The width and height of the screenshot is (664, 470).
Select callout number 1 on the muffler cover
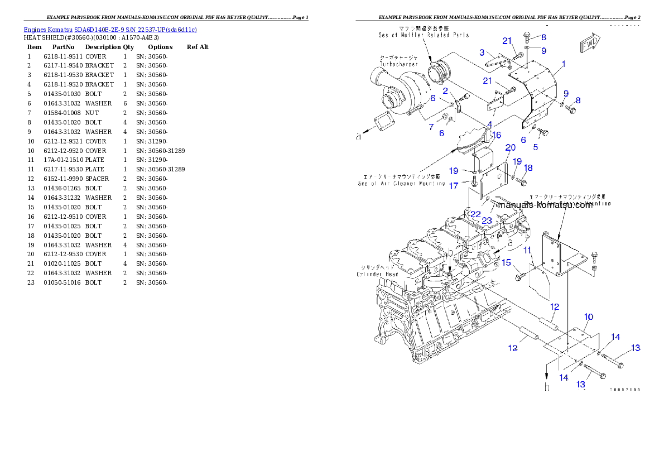tap(564, 65)
